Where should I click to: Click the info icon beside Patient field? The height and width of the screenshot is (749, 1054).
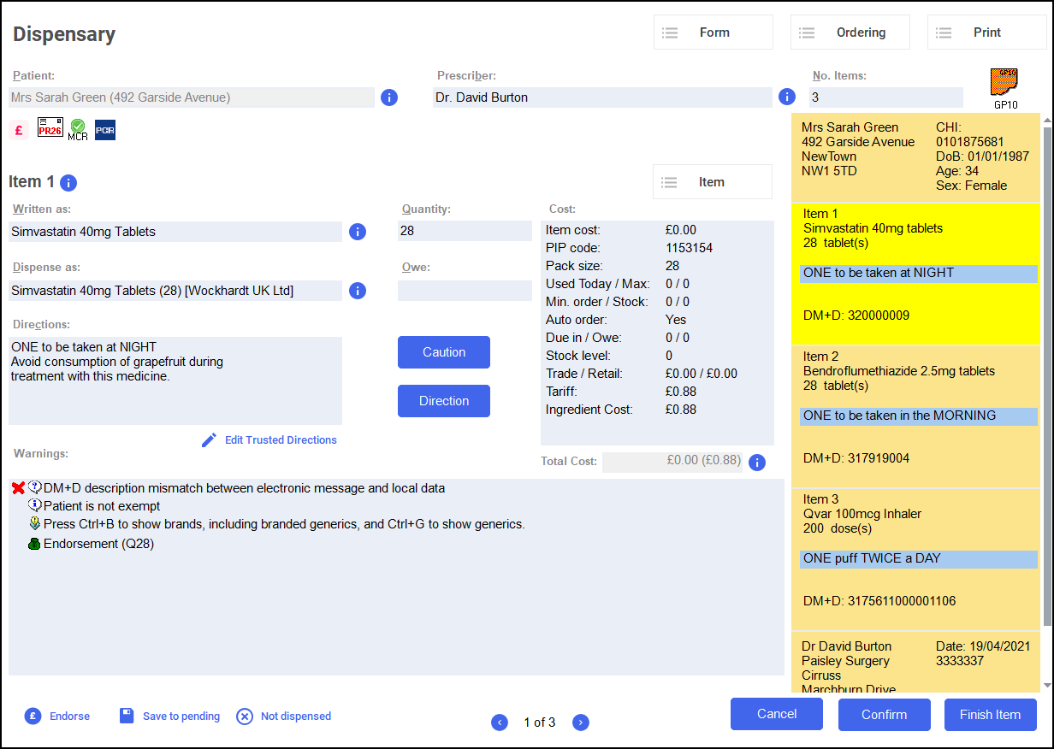click(388, 97)
